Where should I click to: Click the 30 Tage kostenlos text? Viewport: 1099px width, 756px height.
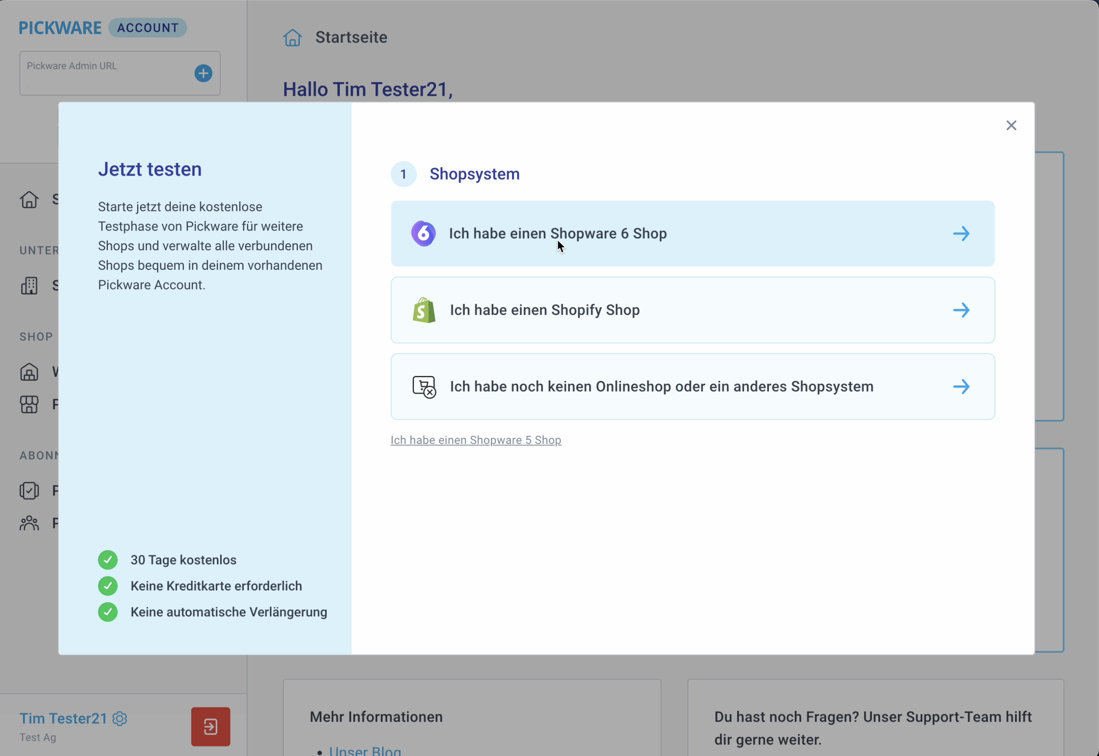coord(183,559)
